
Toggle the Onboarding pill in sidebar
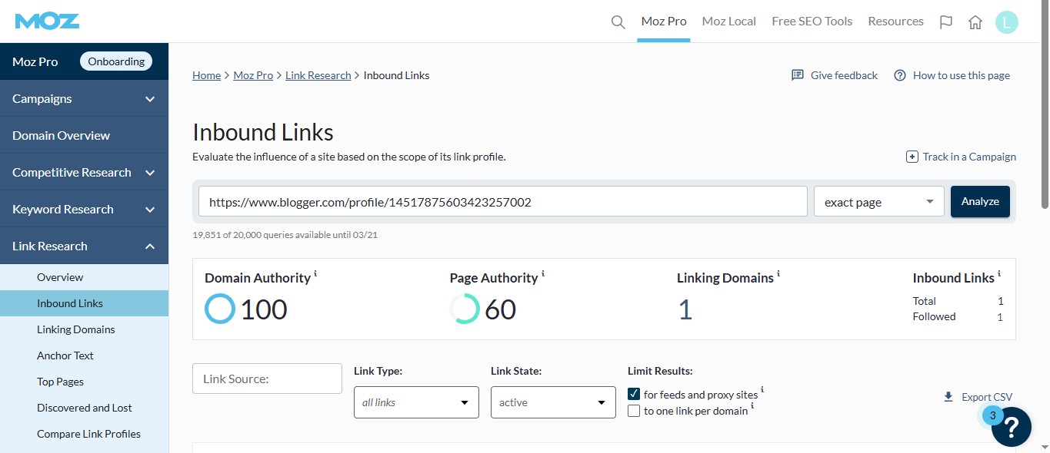pyautogui.click(x=116, y=61)
